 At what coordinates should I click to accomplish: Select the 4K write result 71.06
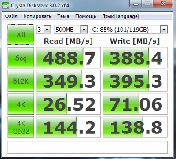[x=135, y=104]
